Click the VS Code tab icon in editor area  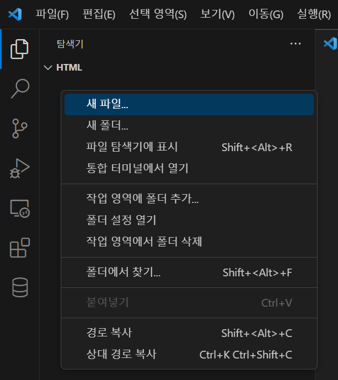(330, 44)
